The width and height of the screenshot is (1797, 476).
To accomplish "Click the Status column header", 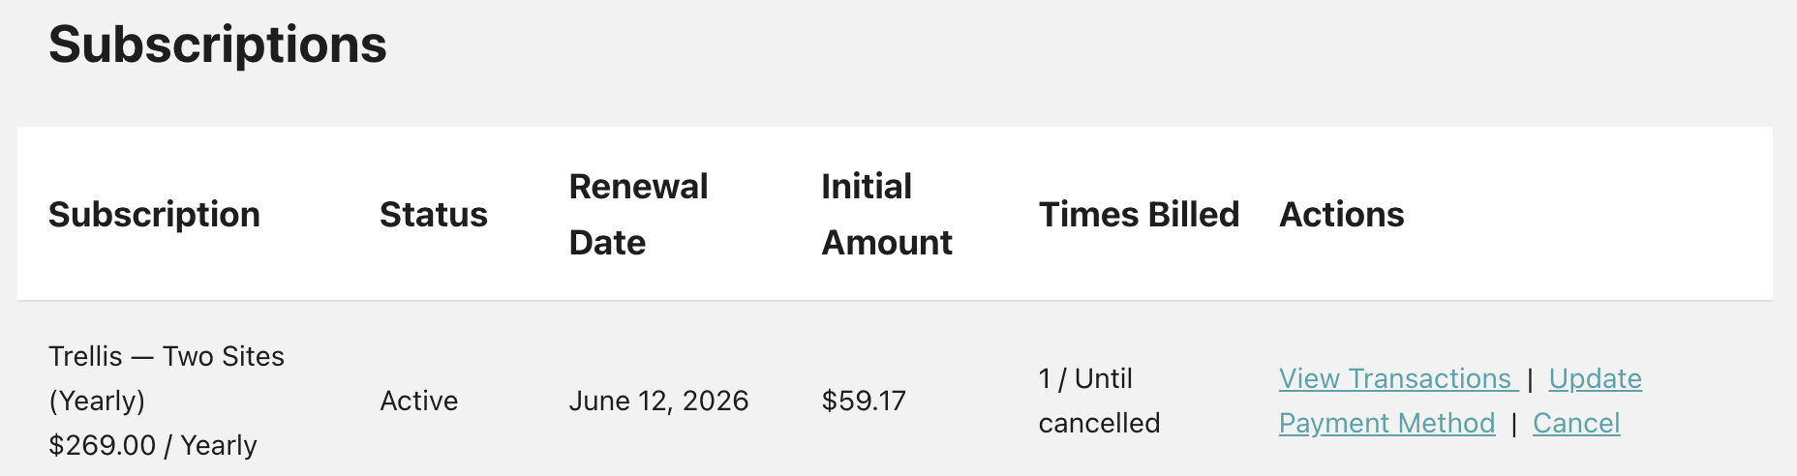I will pyautogui.click(x=433, y=214).
